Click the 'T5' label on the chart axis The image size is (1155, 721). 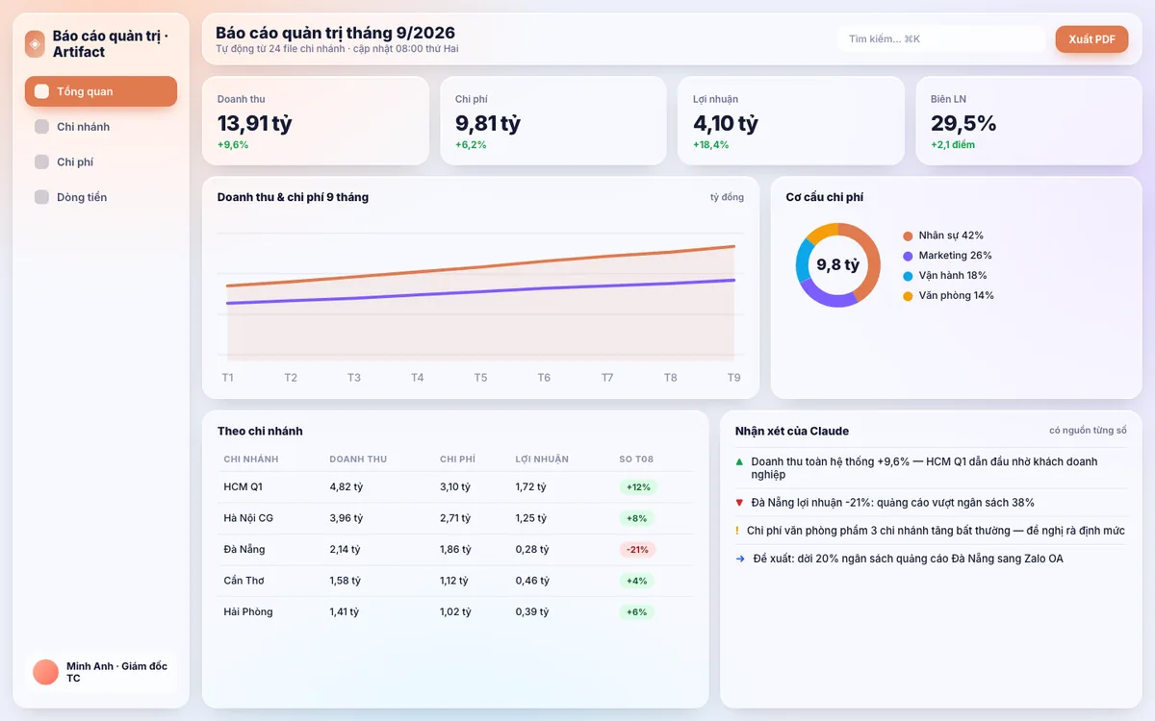pyautogui.click(x=480, y=378)
